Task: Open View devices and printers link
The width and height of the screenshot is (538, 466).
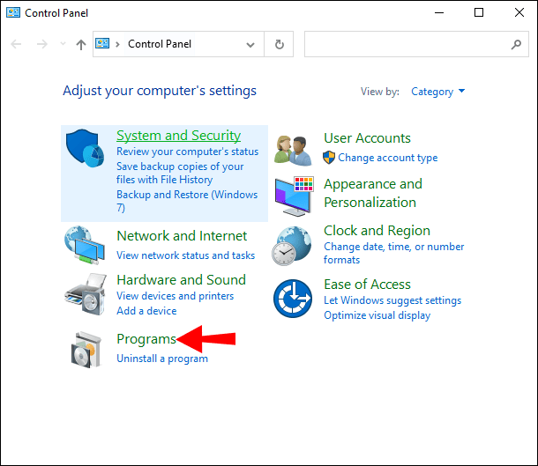Action: (175, 296)
